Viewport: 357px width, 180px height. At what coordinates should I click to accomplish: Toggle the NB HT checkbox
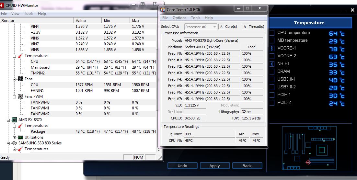pos(272,64)
